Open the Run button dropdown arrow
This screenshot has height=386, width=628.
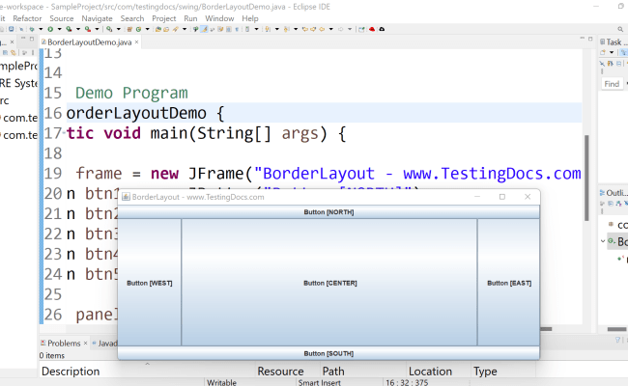coord(59,29)
